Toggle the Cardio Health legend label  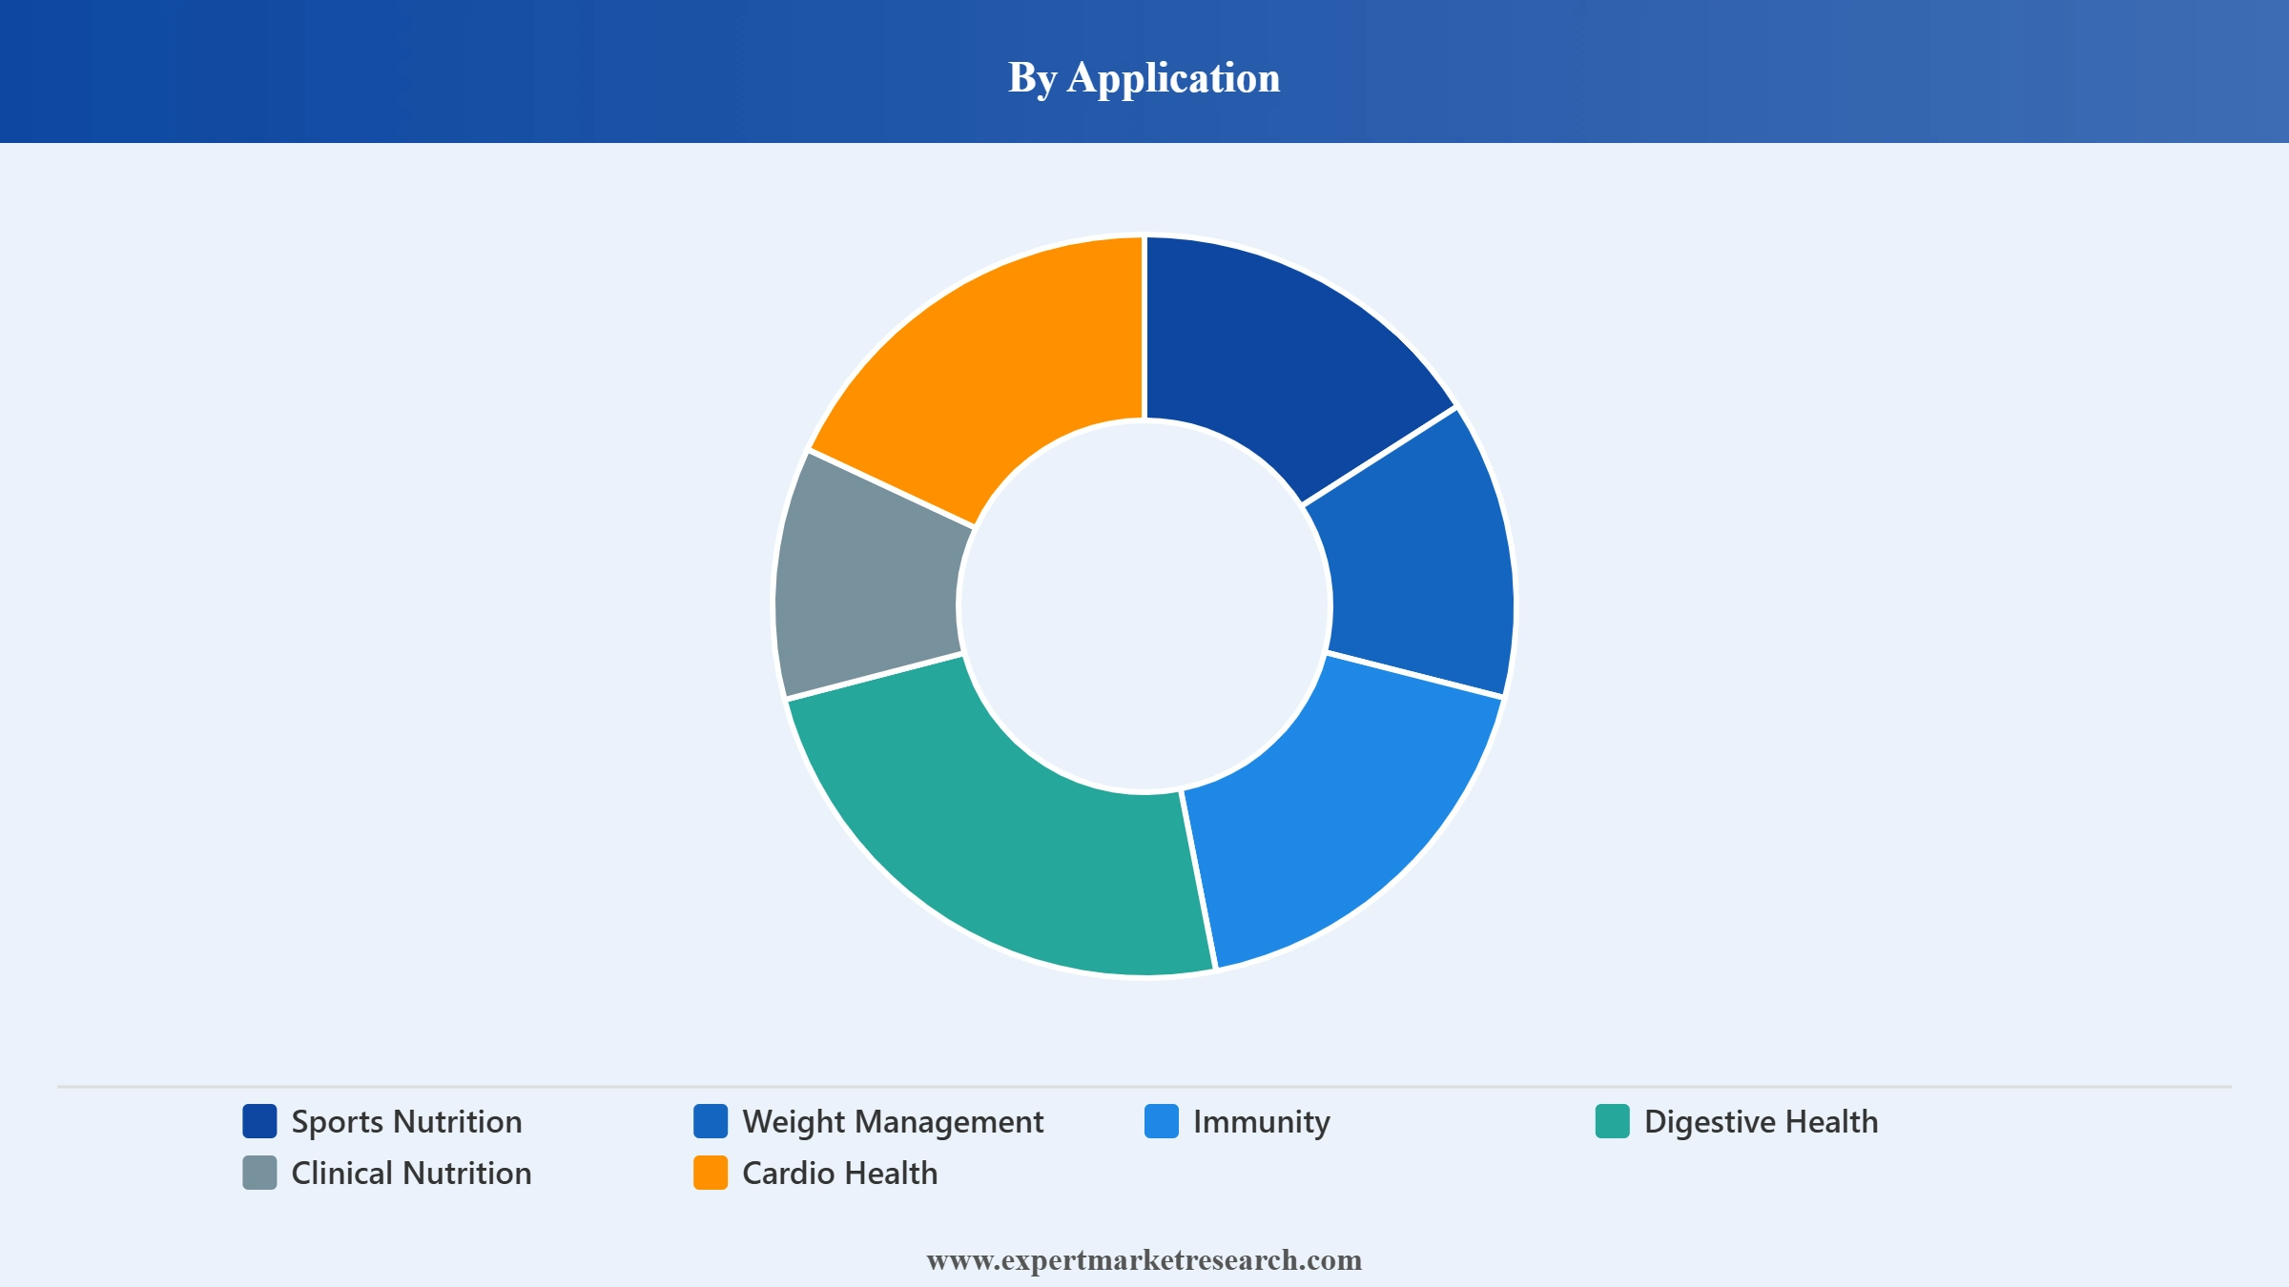coord(839,1174)
